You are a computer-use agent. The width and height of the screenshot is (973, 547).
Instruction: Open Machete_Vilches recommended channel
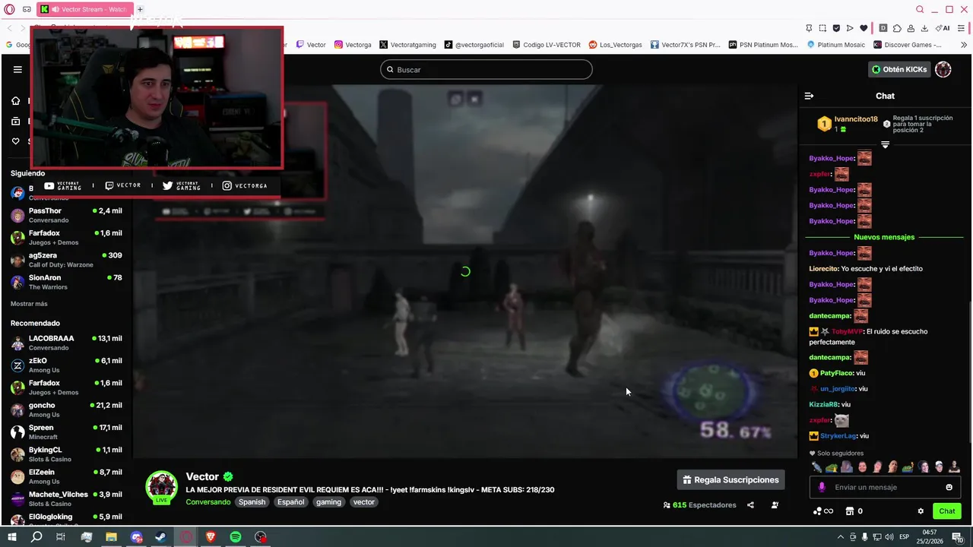67,499
